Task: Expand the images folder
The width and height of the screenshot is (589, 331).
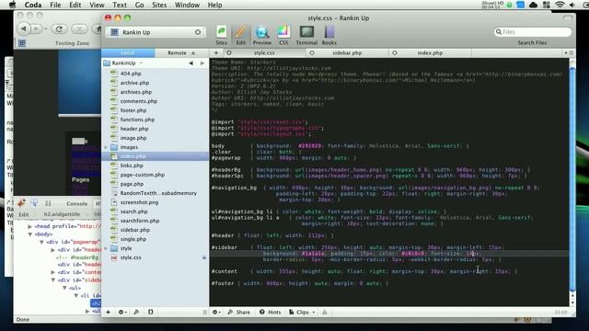Action: click(106, 147)
